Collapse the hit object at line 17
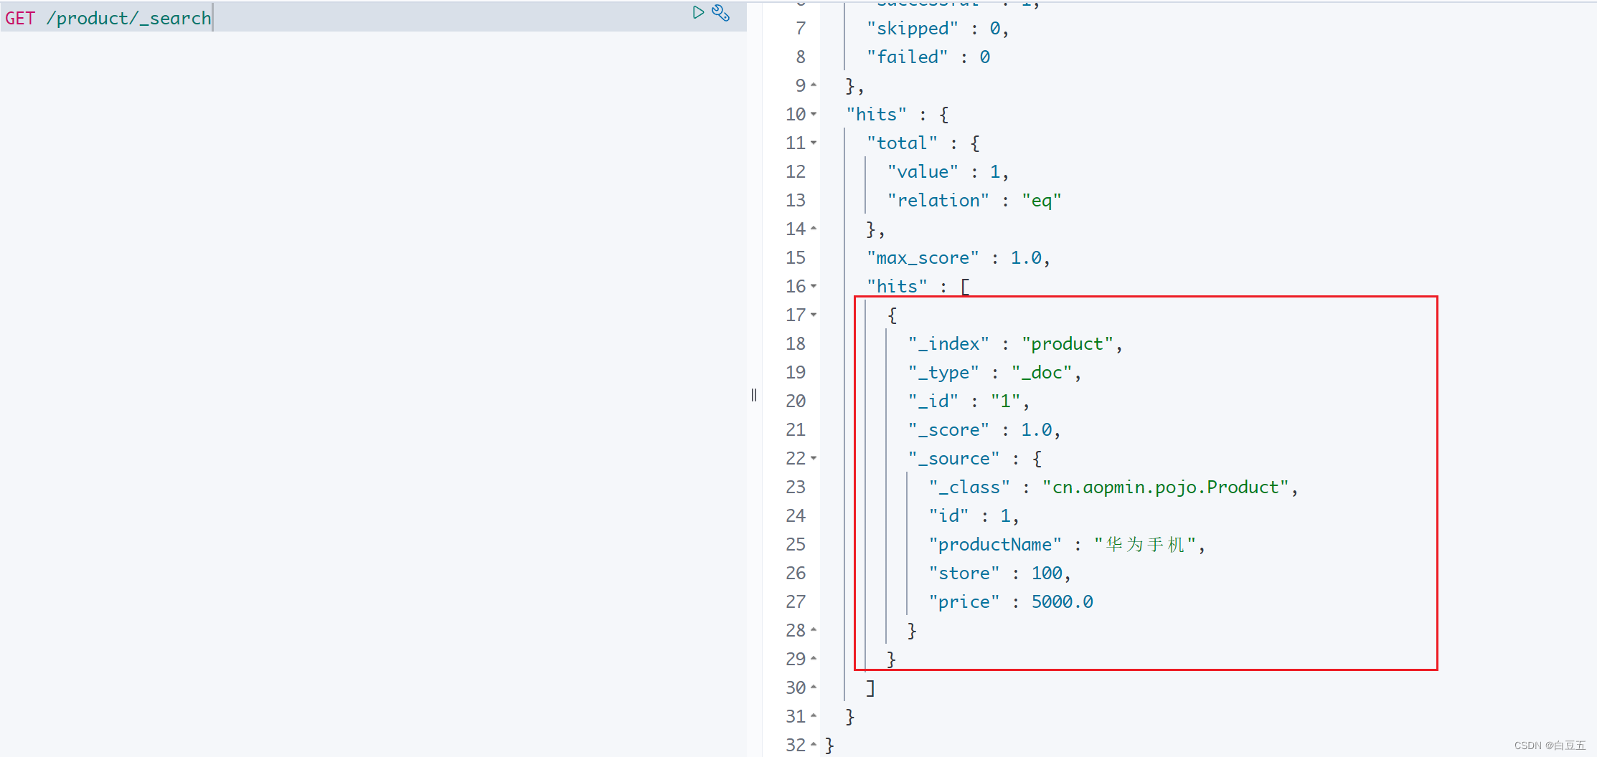Image resolution: width=1597 pixels, height=757 pixels. [814, 315]
